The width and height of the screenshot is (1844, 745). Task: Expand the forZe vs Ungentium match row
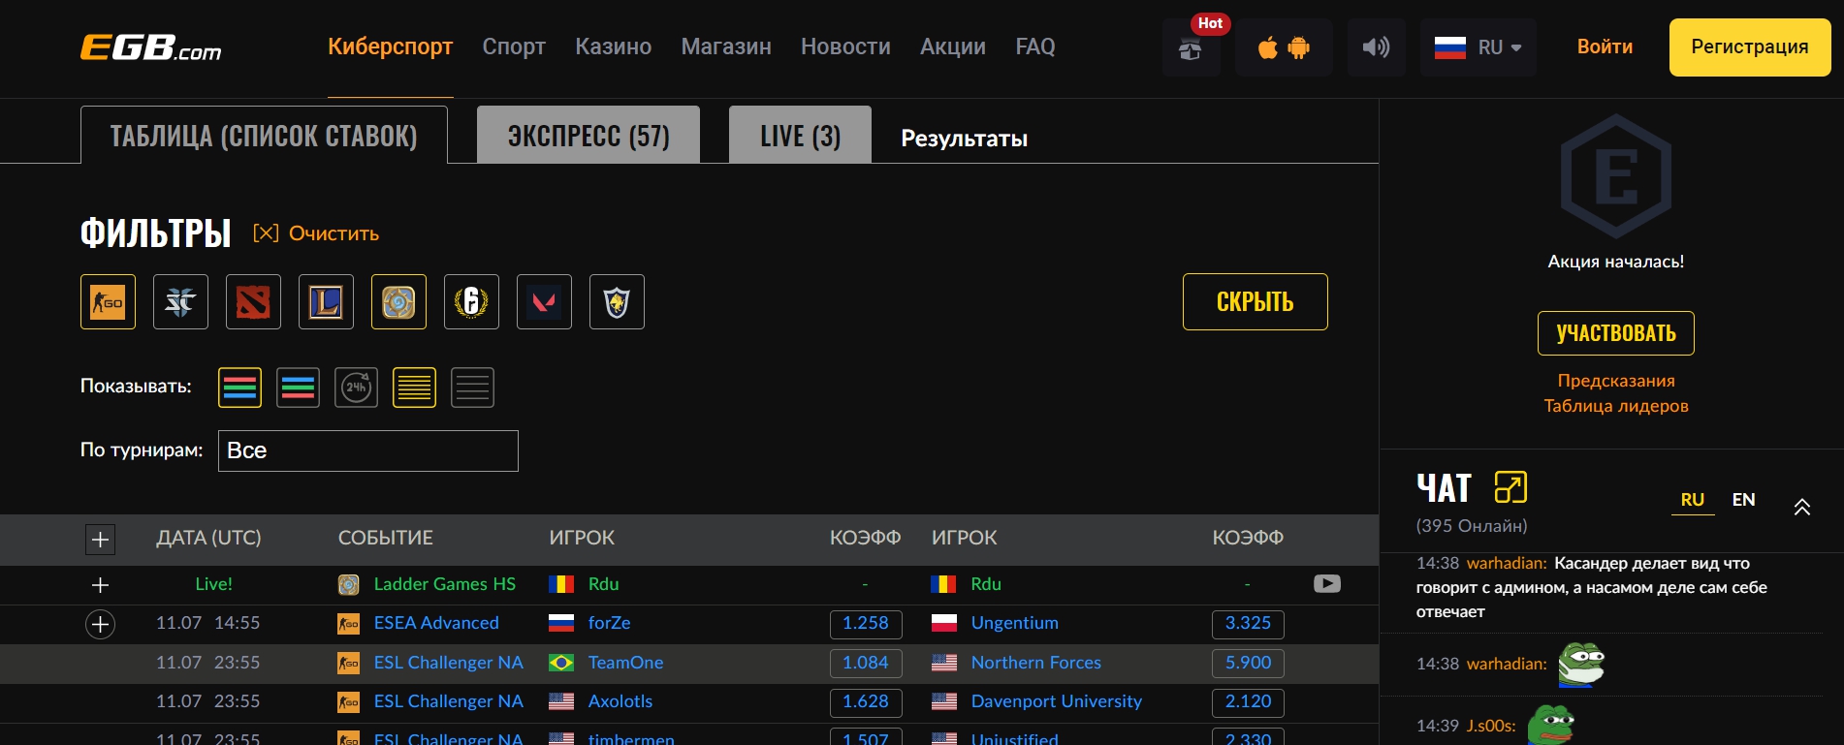click(x=100, y=624)
